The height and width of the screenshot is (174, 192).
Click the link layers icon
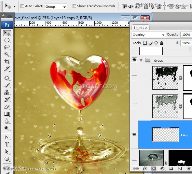pyautogui.click(x=136, y=168)
